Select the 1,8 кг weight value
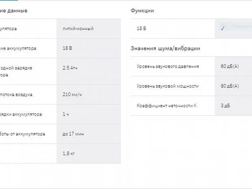This screenshot has width=252, height=189. click(x=69, y=153)
